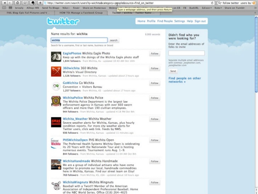Go to Home in the Twitter navigation
Image resolution: width=258 pixels, height=194 pixels.
pos(141,21)
